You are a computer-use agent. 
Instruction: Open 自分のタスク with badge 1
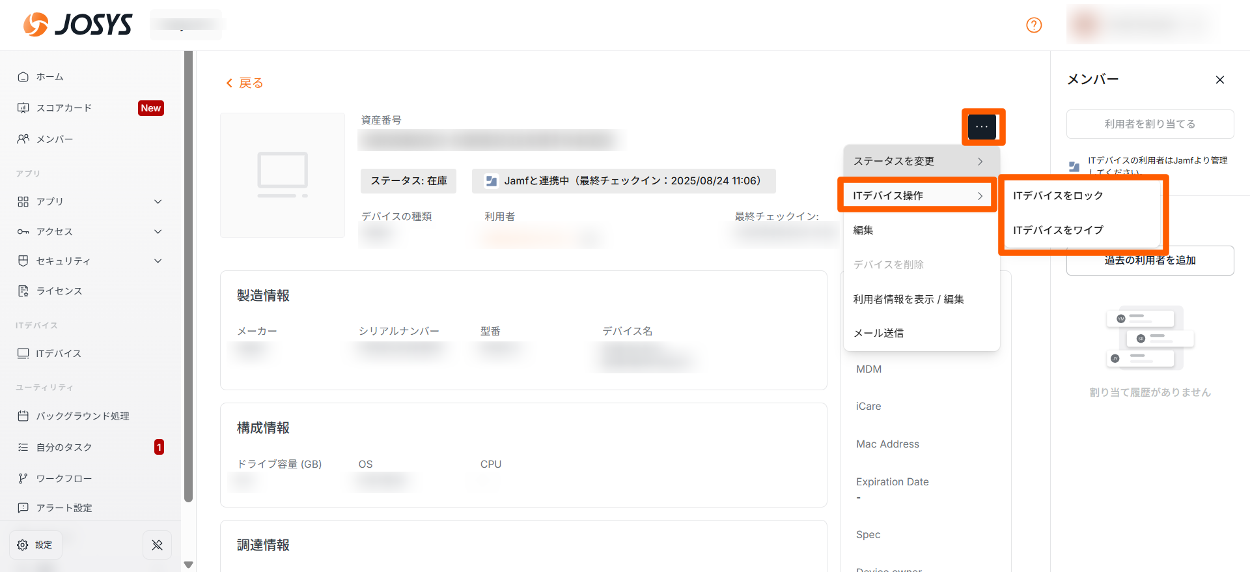(x=64, y=447)
